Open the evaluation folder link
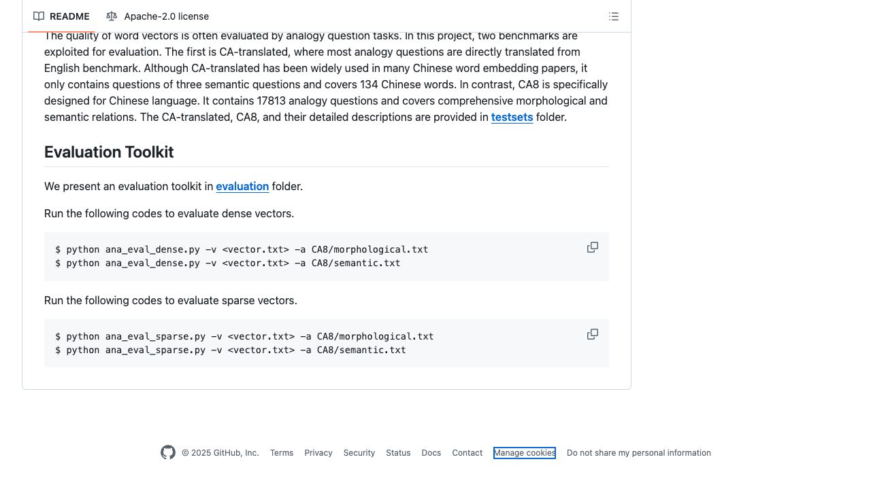Screen dimensions: 871x489 (242, 186)
